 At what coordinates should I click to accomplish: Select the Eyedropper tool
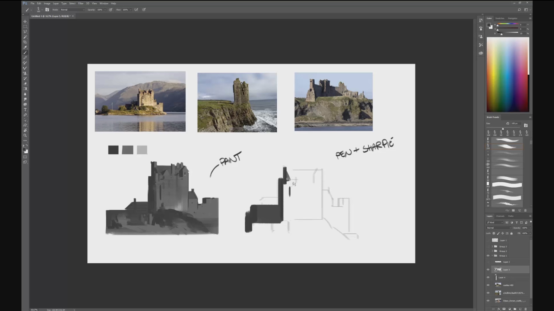click(x=25, y=47)
